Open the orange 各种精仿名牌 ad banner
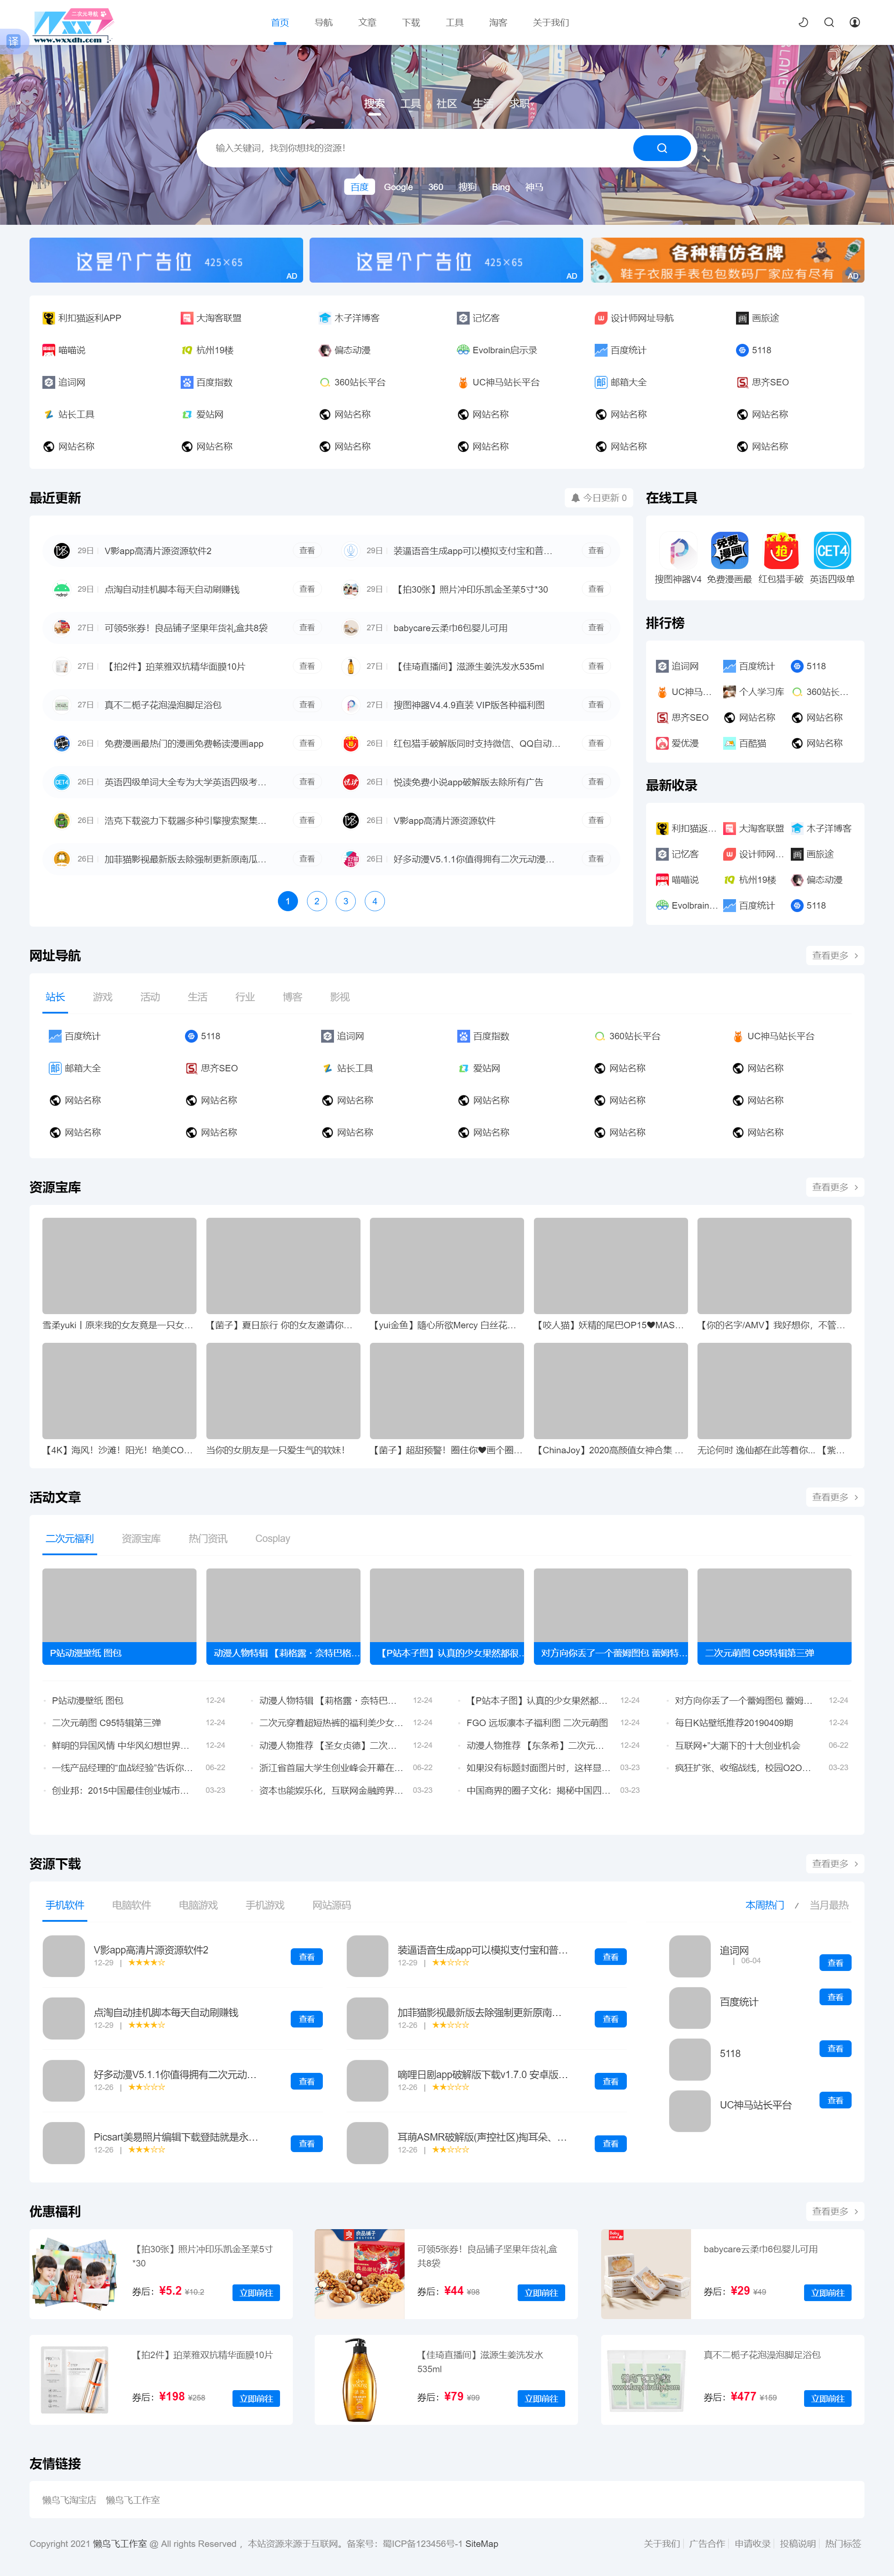This screenshot has height=2576, width=894. click(726, 260)
